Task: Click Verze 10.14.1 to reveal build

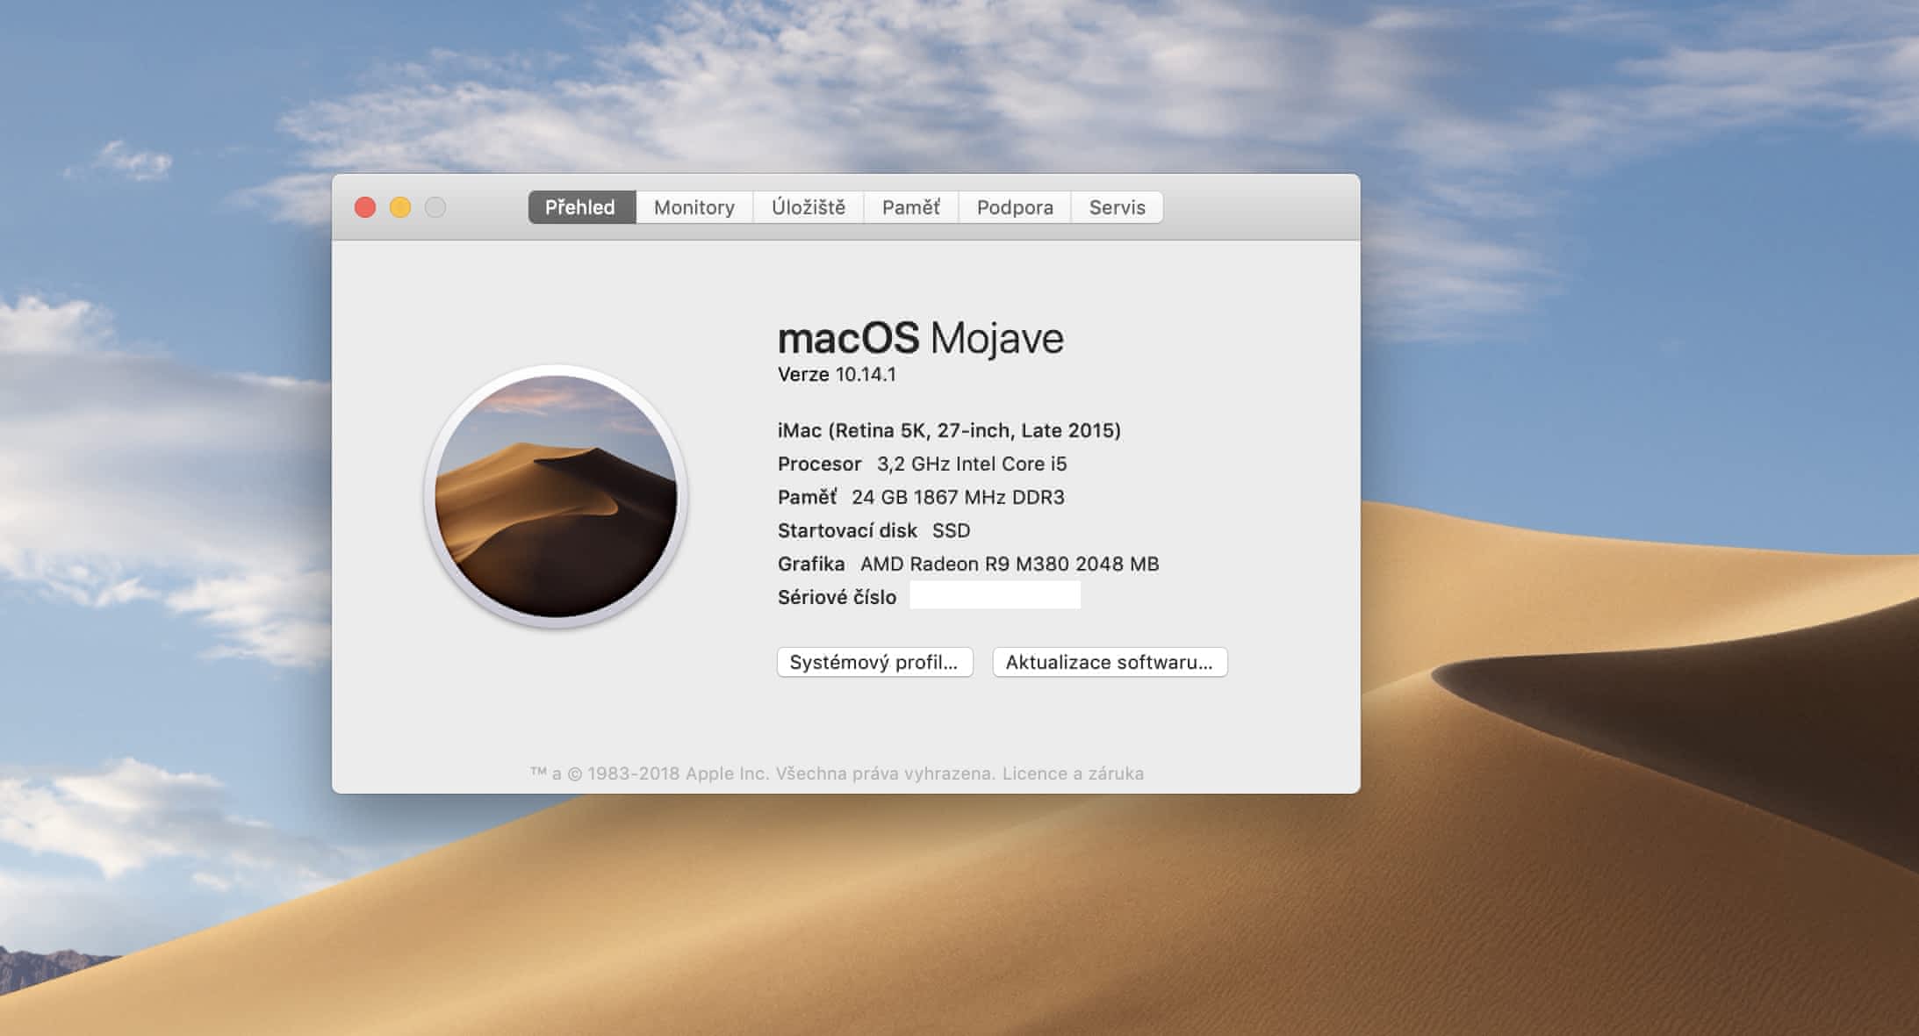Action: [x=837, y=375]
